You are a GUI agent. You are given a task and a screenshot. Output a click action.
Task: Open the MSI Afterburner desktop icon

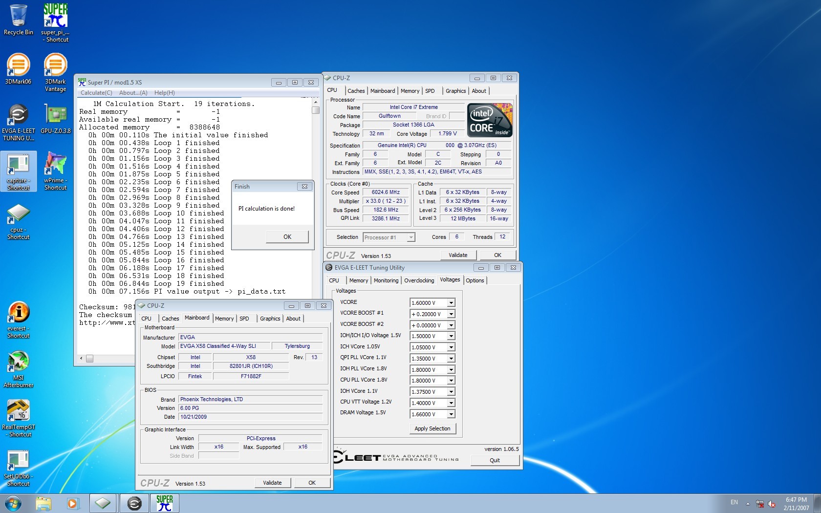(x=18, y=362)
